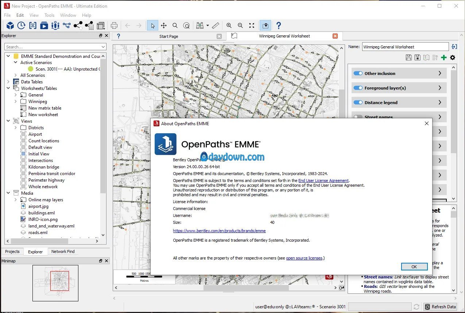This screenshot has height=313, width=465.
Task: Click the blue network nodes toolbar icon
Action: [x=66, y=25]
